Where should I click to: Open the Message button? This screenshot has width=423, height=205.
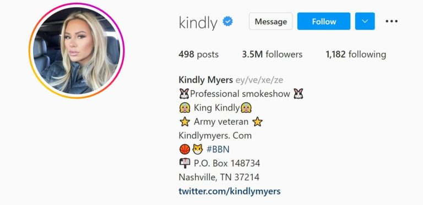(x=270, y=21)
